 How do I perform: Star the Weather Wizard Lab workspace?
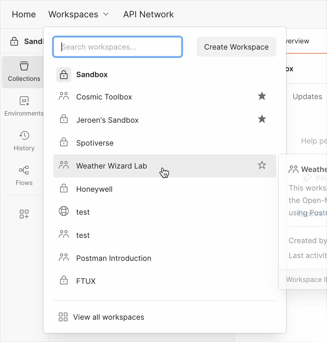[262, 165]
